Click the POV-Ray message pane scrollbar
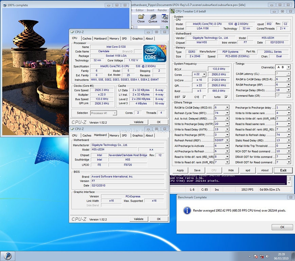 (x=289, y=180)
